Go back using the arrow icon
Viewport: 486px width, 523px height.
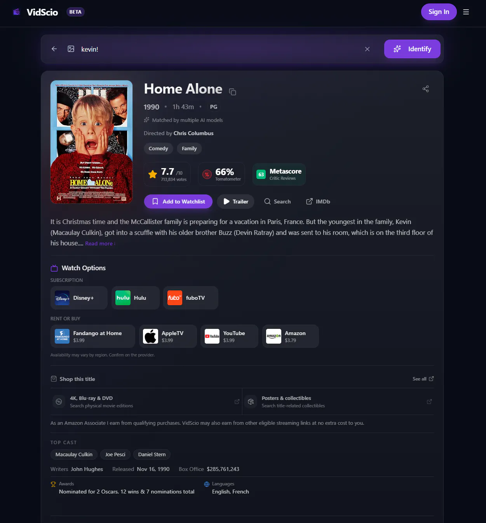54,49
